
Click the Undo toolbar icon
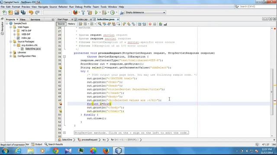click(31, 12)
